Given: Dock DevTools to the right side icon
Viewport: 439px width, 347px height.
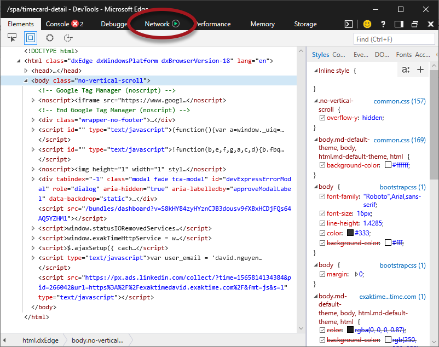Looking at the screenshot, I should (398, 24).
